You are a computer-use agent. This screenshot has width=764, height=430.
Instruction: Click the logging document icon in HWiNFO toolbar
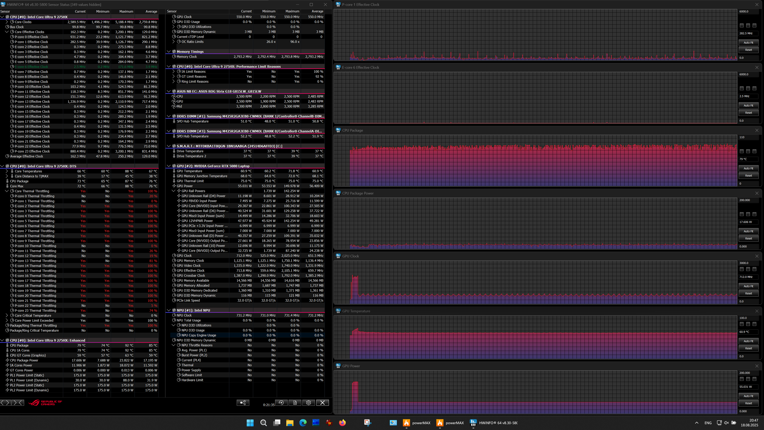click(x=295, y=403)
